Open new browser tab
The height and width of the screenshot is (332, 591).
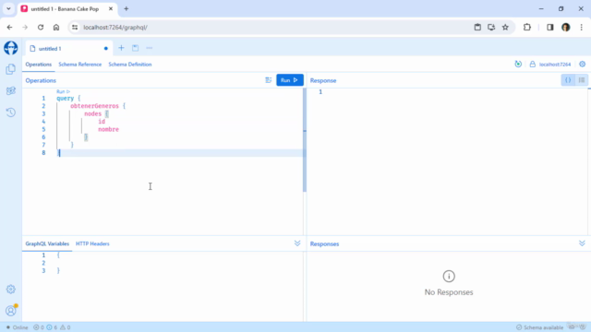(x=127, y=8)
